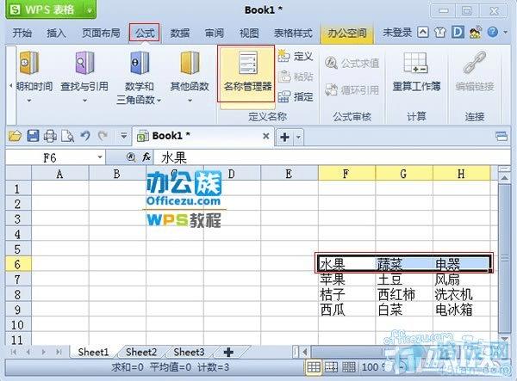Click the zoom lookup icon beside fx

coord(131,157)
